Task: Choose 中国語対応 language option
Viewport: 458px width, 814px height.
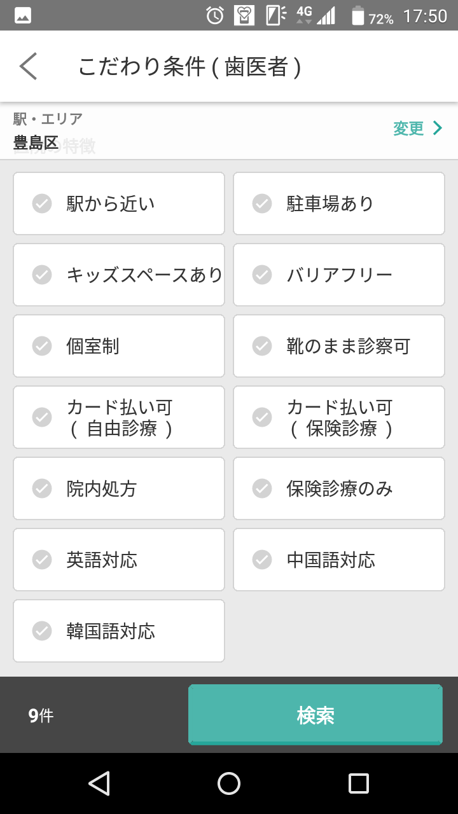Action: tap(339, 560)
